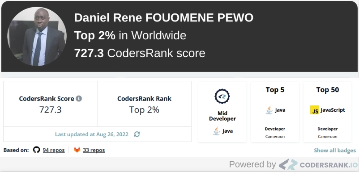Open the 94 repos GitHub link

pos(54,150)
